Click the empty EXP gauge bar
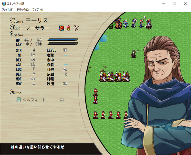The image size is (191, 155). (62, 44)
